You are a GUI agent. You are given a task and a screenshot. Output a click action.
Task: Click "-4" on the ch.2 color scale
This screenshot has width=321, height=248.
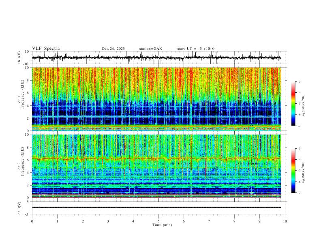[299, 160]
